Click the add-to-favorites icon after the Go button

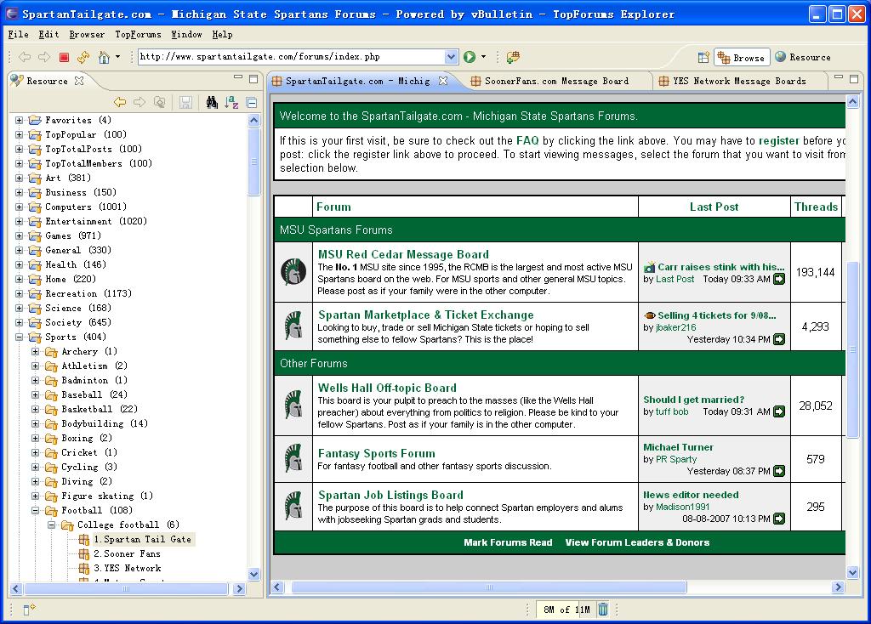513,57
